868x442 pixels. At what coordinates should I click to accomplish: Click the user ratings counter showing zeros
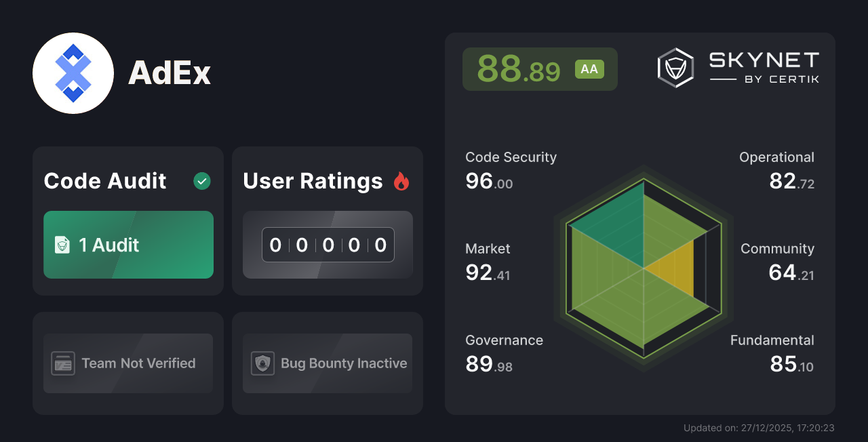click(x=327, y=245)
